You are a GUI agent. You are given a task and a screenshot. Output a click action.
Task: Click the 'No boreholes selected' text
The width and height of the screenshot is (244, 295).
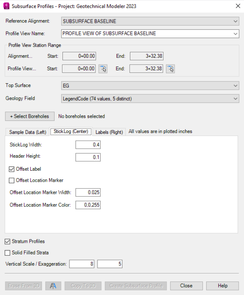[x=82, y=116]
